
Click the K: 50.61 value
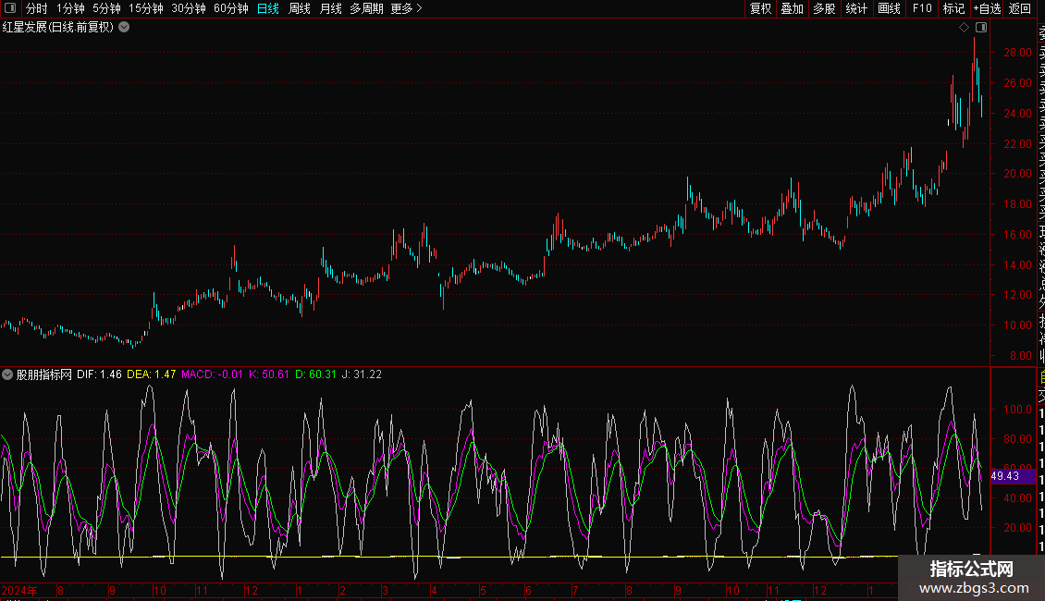[268, 374]
